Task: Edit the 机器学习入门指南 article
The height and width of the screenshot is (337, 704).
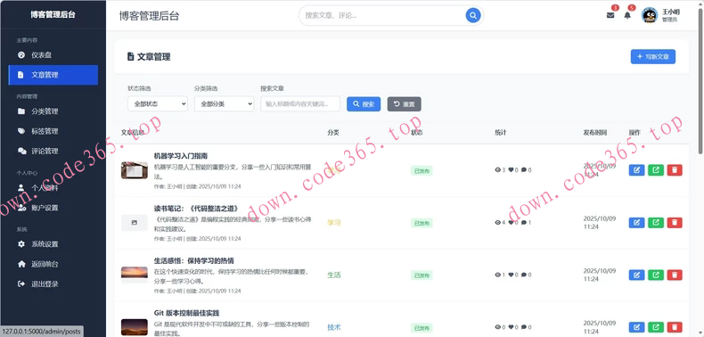Action: click(636, 170)
